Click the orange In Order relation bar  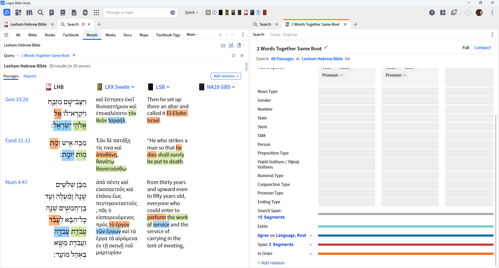406,254
